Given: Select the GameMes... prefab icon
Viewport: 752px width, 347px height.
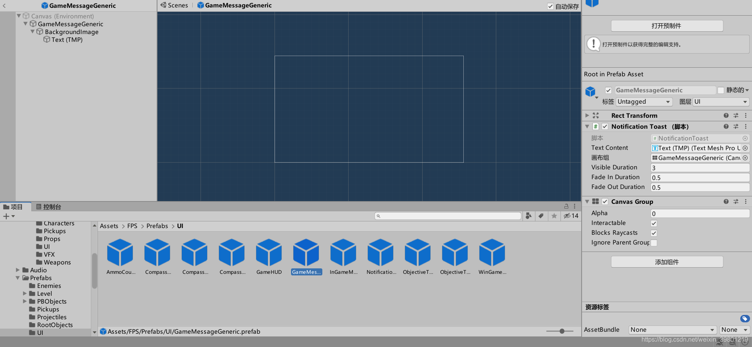Looking at the screenshot, I should coord(306,253).
